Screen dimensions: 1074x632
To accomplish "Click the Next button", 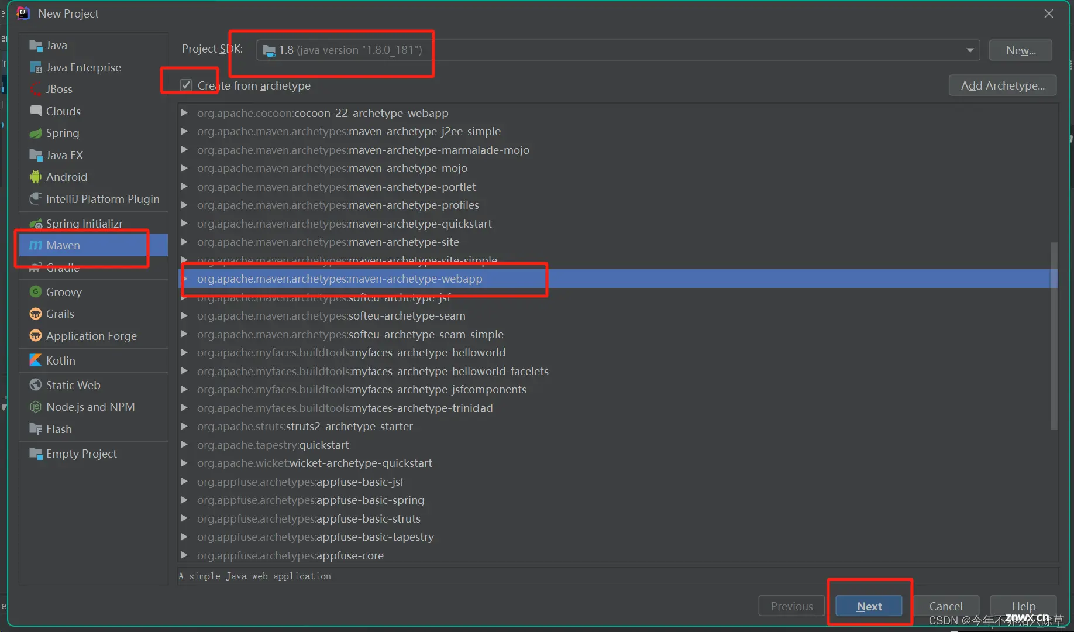I will [869, 606].
